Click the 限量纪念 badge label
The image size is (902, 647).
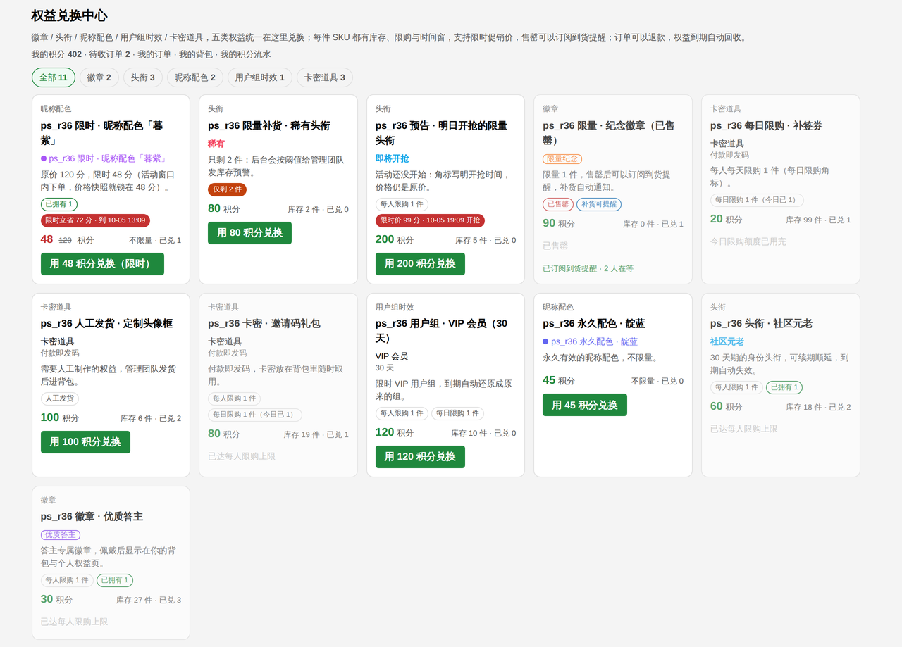[x=562, y=159]
